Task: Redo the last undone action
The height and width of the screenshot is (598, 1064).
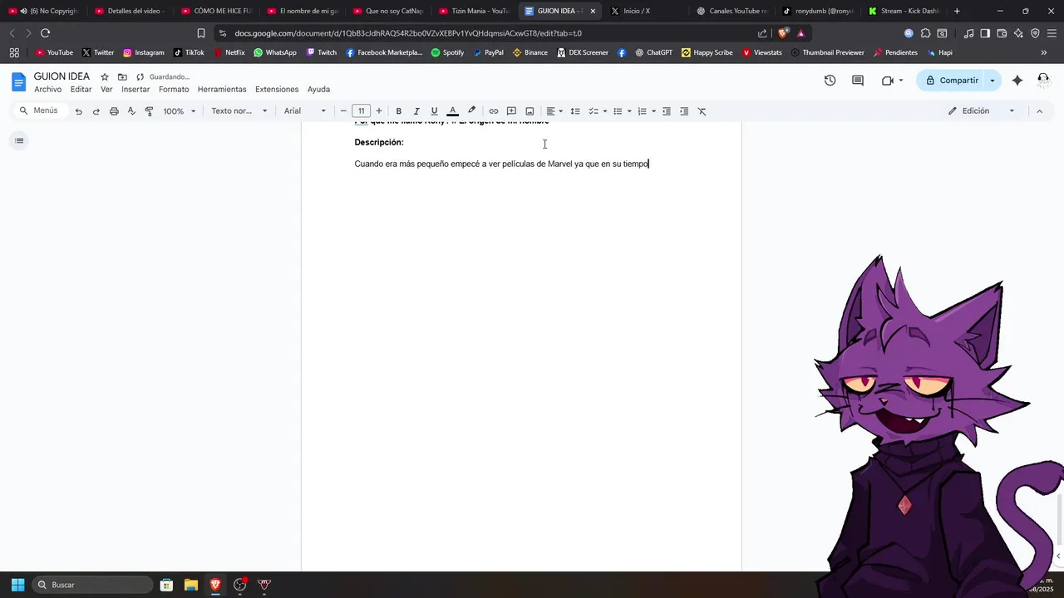Action: [96, 111]
